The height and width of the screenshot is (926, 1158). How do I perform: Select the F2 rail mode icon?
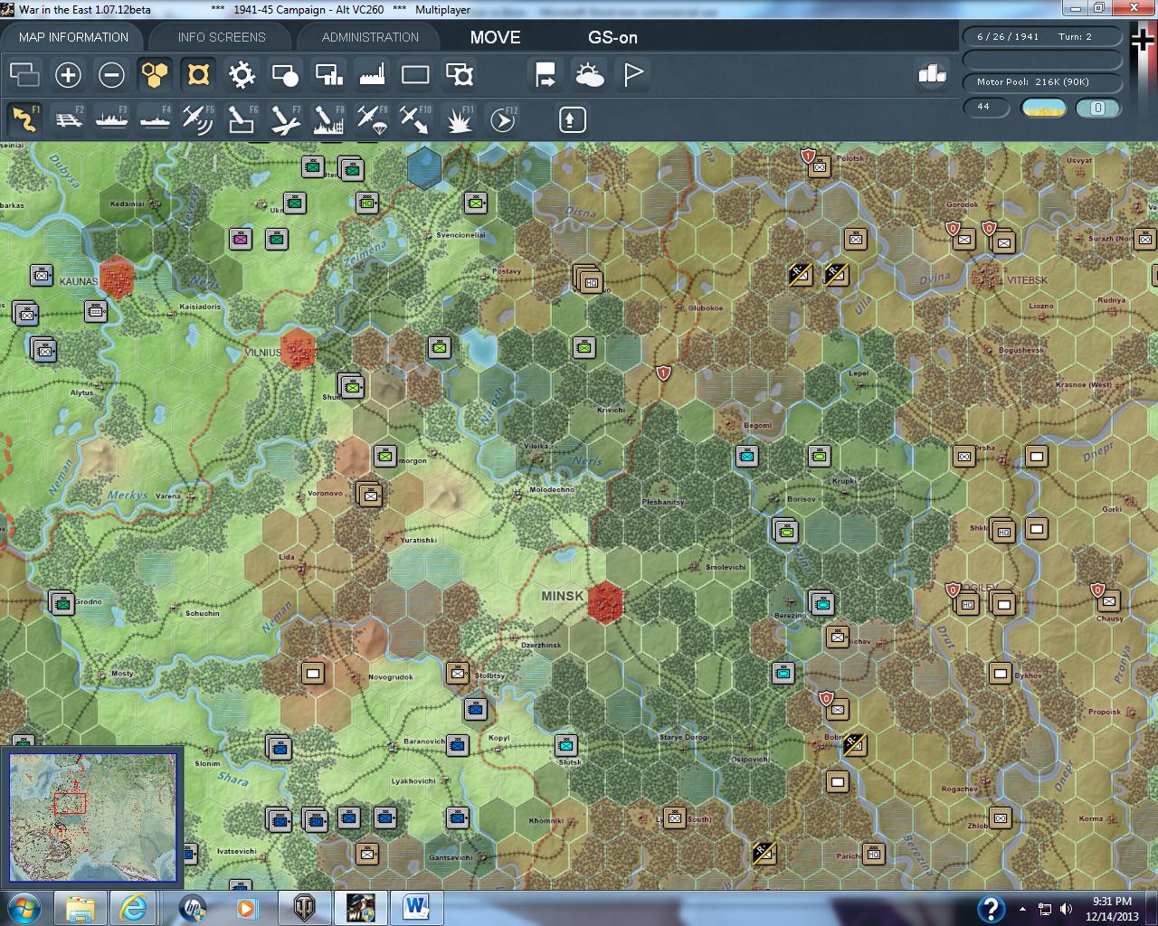coord(68,119)
